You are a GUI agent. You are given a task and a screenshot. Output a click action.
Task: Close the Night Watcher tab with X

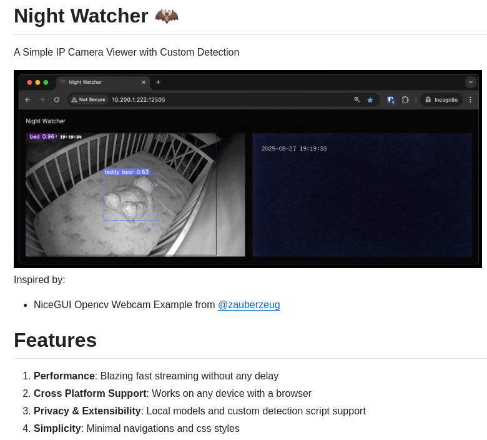pyautogui.click(x=144, y=82)
